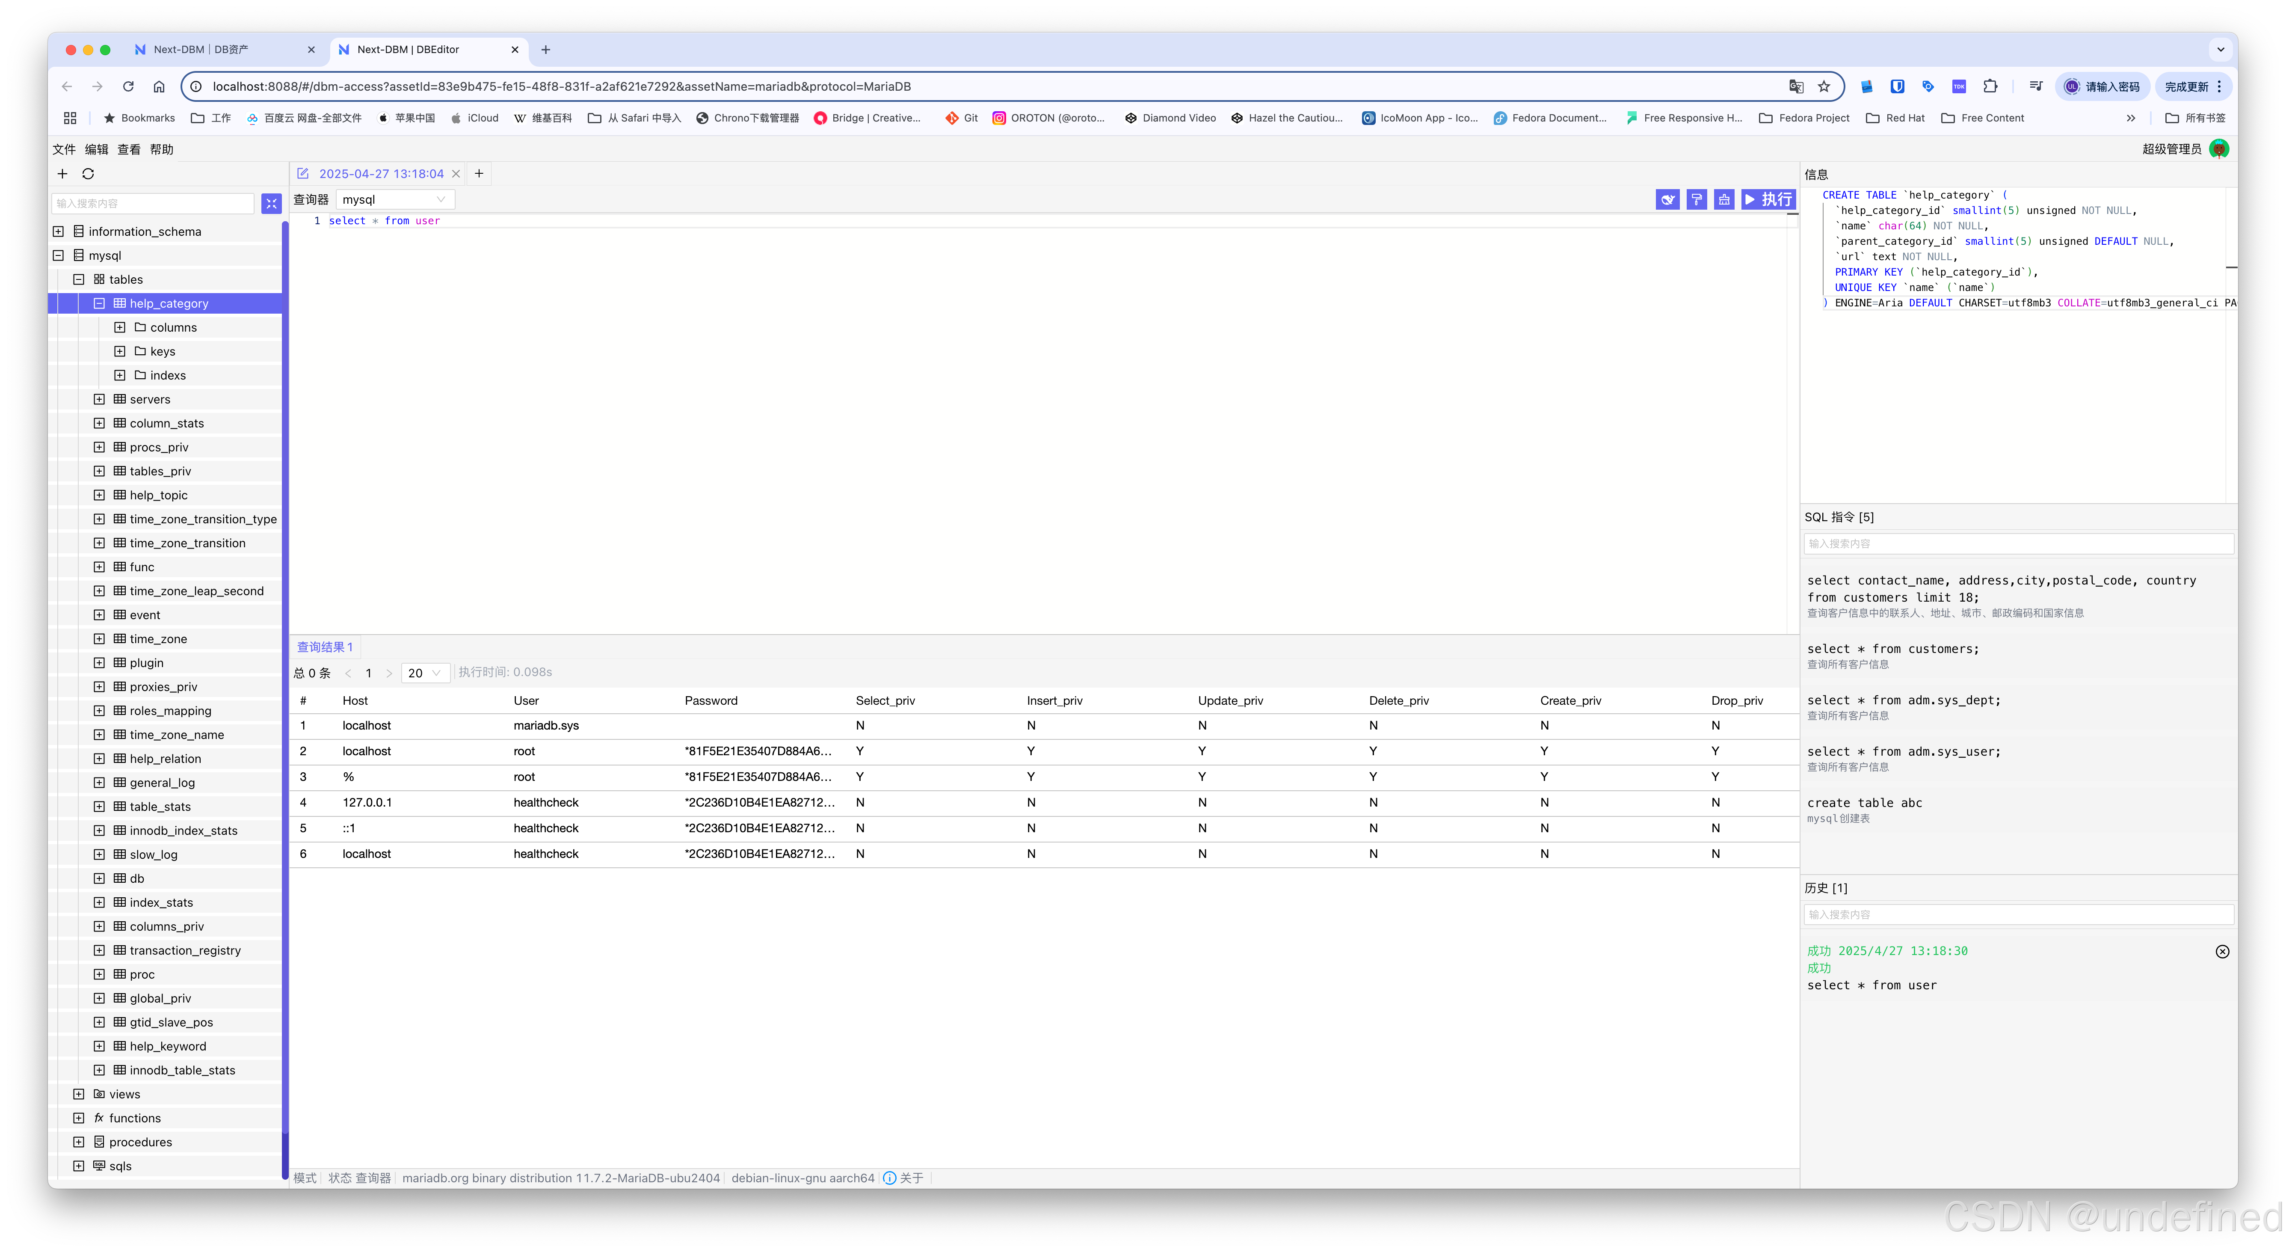Click the DeepSeek whale AI icon
The width and height of the screenshot is (2286, 1252).
1667,200
